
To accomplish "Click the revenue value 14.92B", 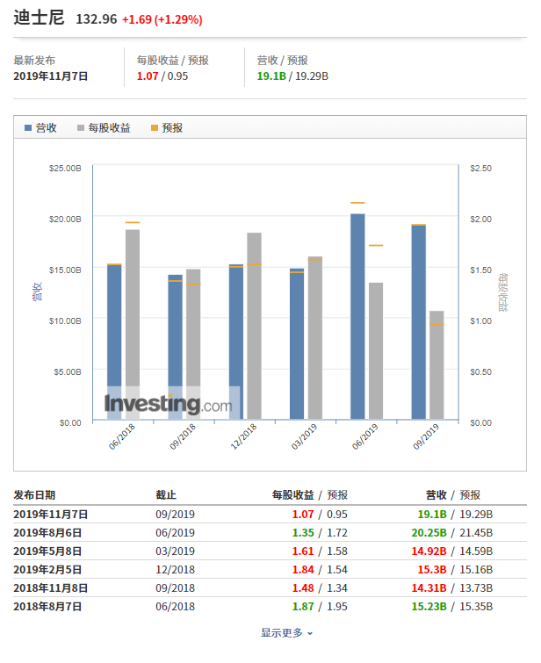I will (429, 551).
